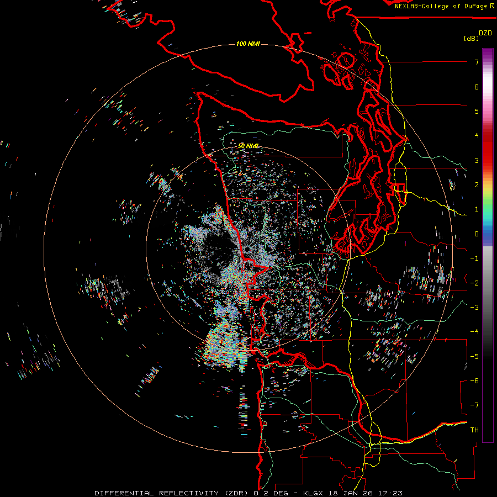Viewport: 497px width, 497px height.
Task: Click the 100 NMI range ring label
Action: (248, 44)
